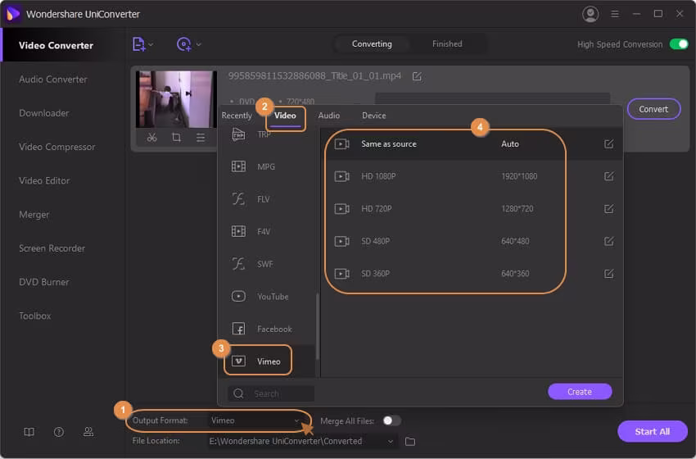Open DVD Burner in sidebar

click(x=44, y=282)
